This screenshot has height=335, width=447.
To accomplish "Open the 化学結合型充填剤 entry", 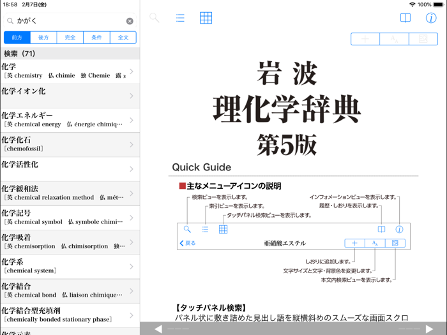I will click(70, 315).
